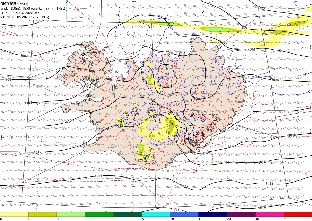Pick the cyan 5 mm legend swatch

156,214
